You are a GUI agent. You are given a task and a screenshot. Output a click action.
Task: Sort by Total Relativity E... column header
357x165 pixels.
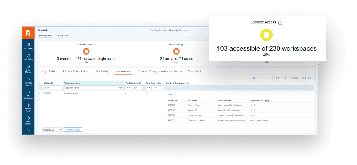tap(134, 83)
